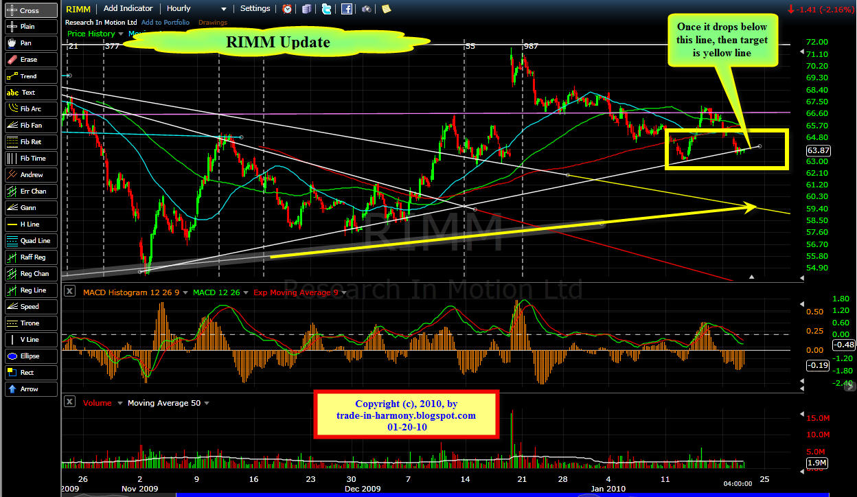Click the current price label 63.87
Image resolution: width=857 pixels, height=497 pixels.
coord(818,150)
